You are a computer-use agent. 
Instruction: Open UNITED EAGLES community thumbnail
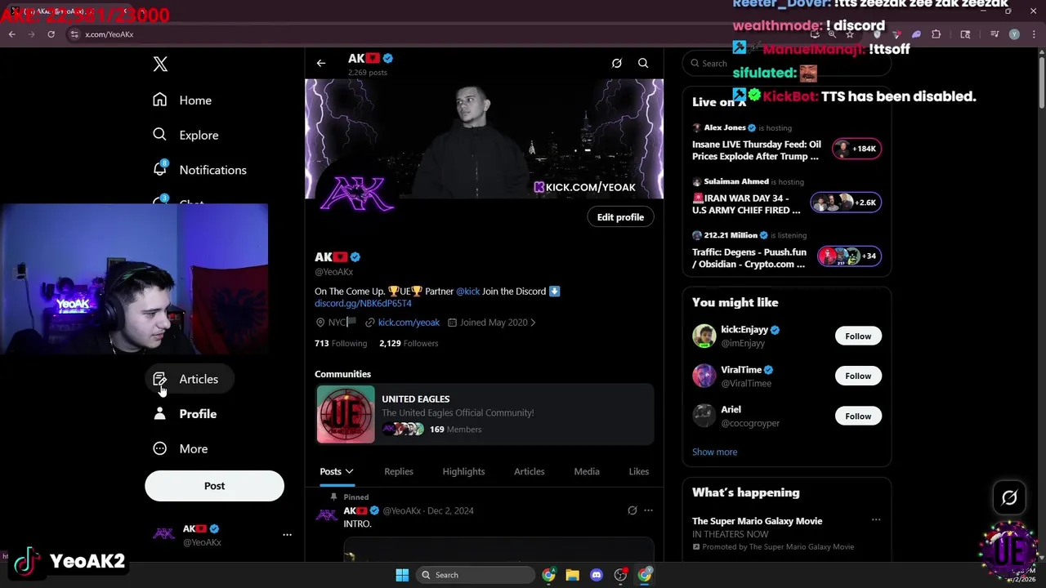pyautogui.click(x=346, y=414)
